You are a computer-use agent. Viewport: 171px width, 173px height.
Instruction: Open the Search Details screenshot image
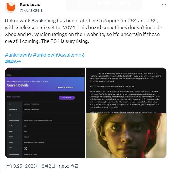pos(45,113)
